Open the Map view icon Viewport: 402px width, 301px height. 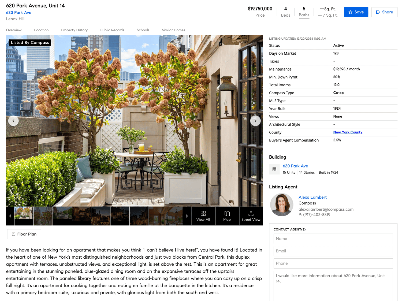click(x=227, y=213)
